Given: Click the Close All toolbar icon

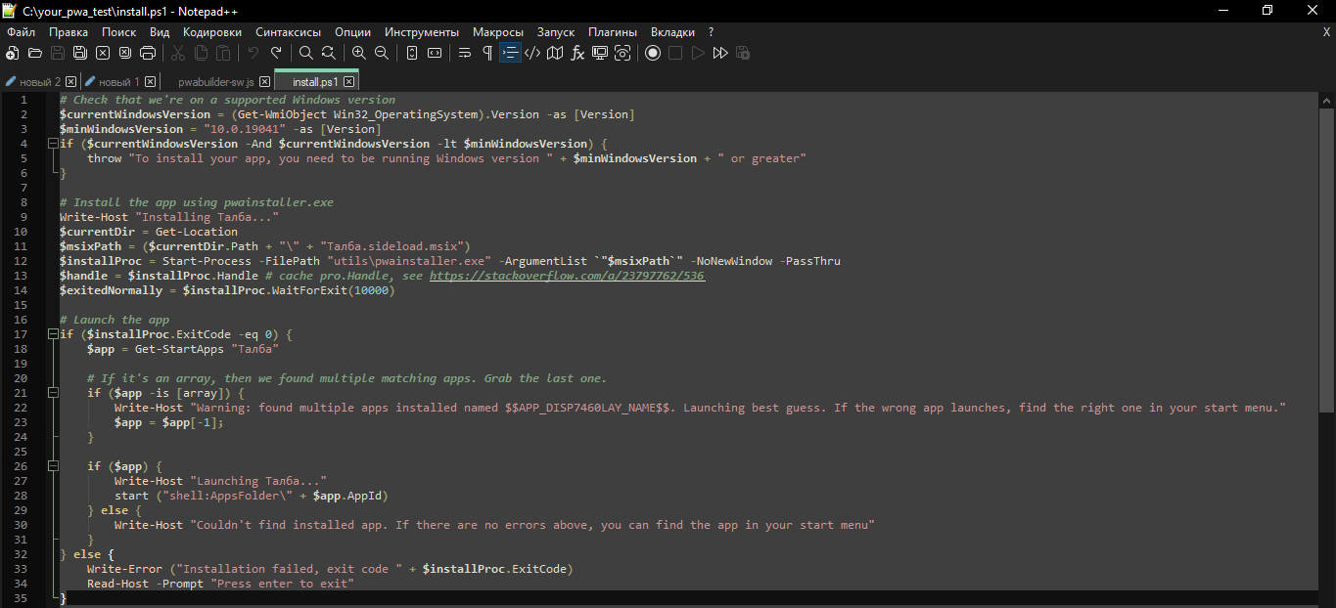Looking at the screenshot, I should click(x=125, y=53).
